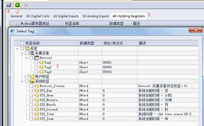The height and width of the screenshot is (126, 204).
Task: Collapse the 系统标签 tree node
Action: point(22,81)
